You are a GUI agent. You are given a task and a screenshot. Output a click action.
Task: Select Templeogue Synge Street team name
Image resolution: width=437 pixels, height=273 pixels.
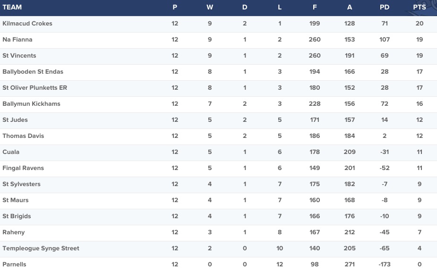click(41, 248)
